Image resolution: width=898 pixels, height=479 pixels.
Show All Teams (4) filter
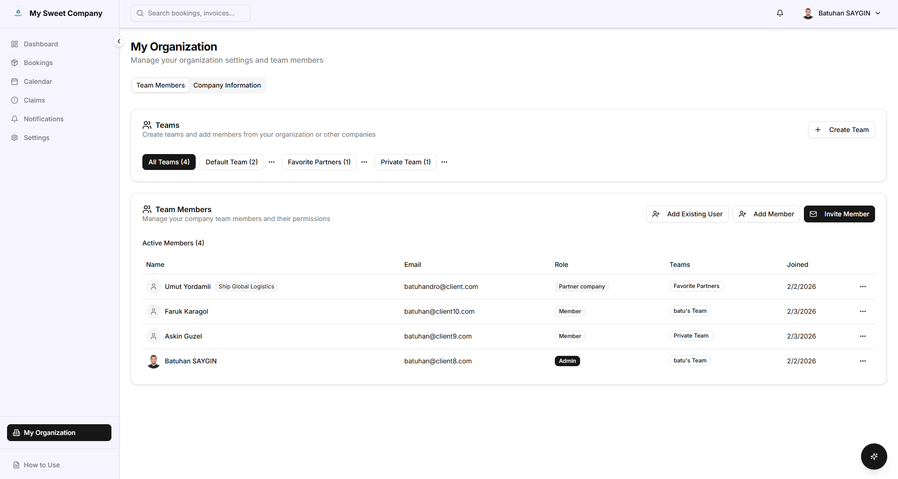point(169,162)
